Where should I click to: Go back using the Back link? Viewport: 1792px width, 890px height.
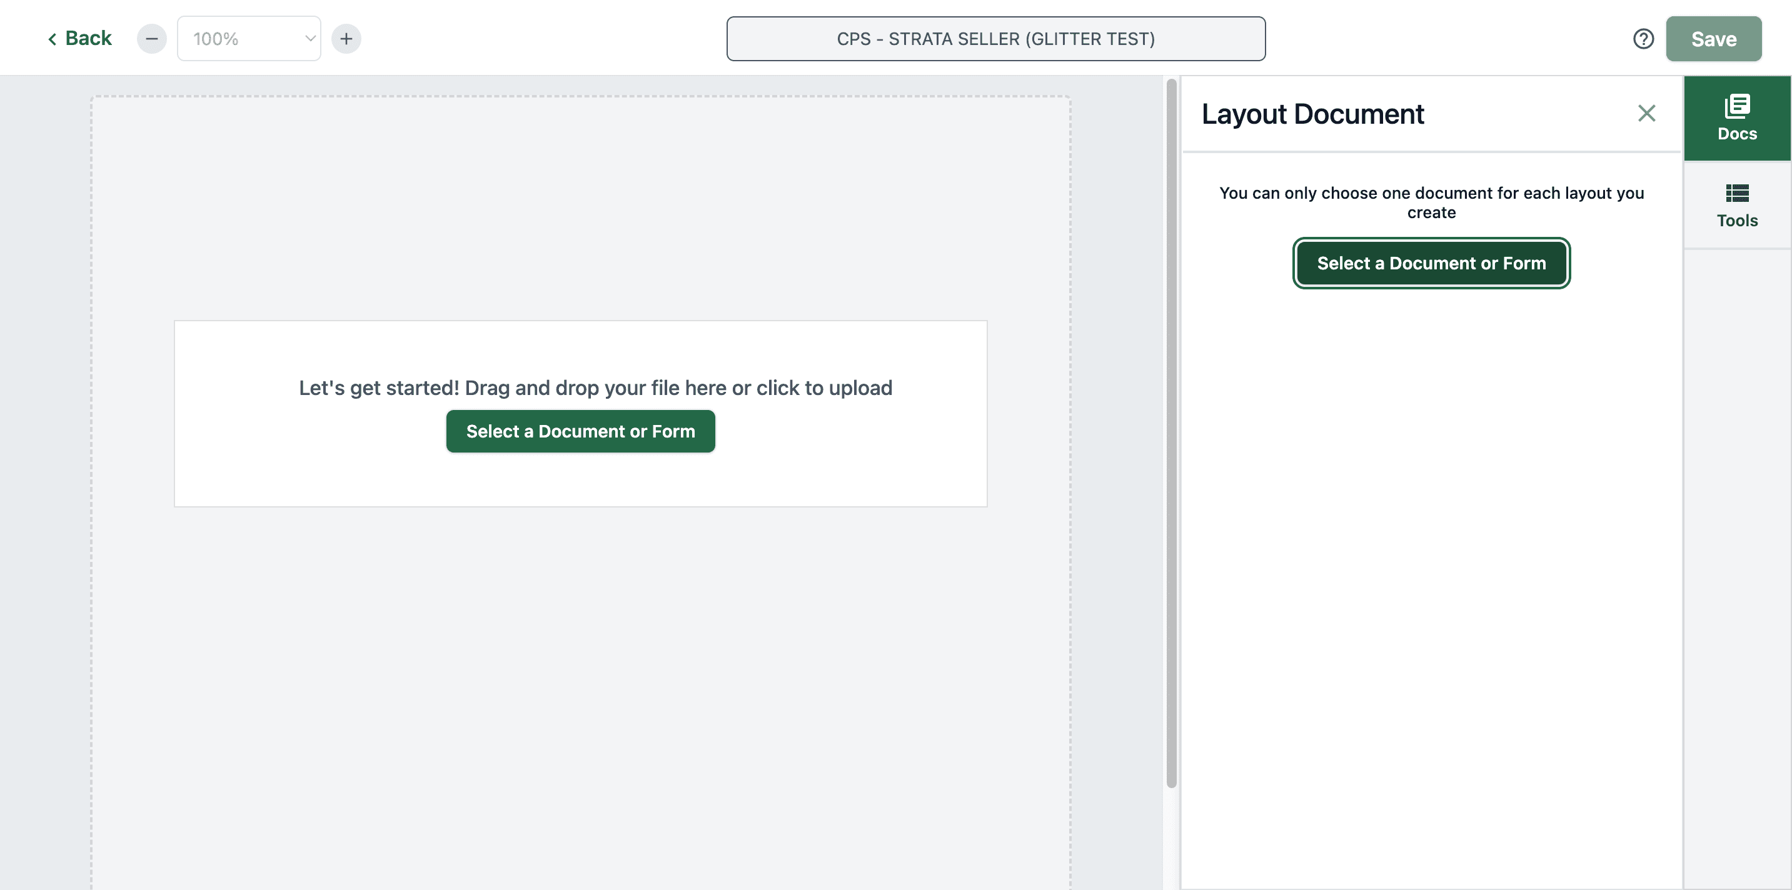tap(79, 38)
